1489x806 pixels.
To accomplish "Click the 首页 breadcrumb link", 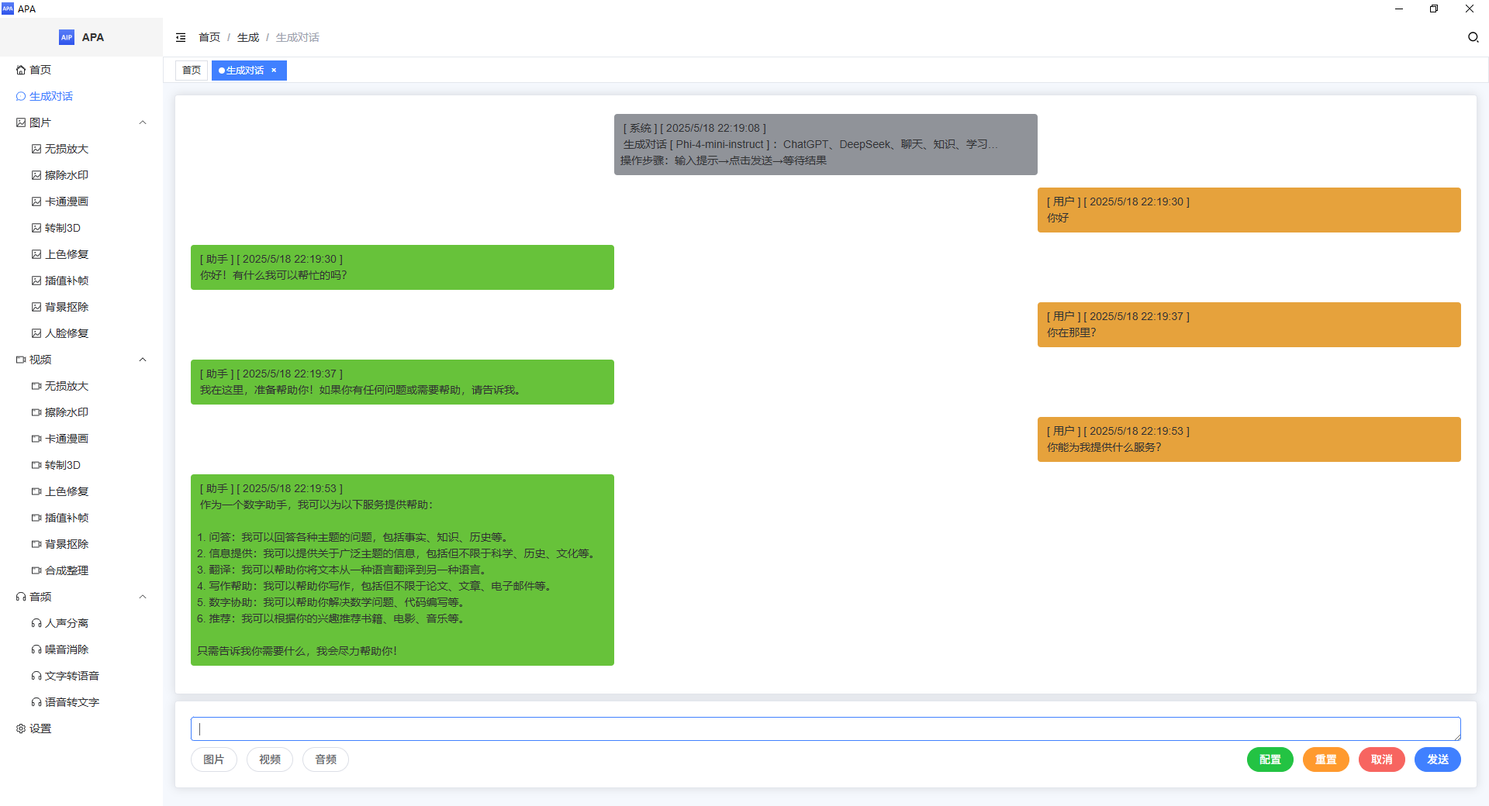I will tap(209, 37).
